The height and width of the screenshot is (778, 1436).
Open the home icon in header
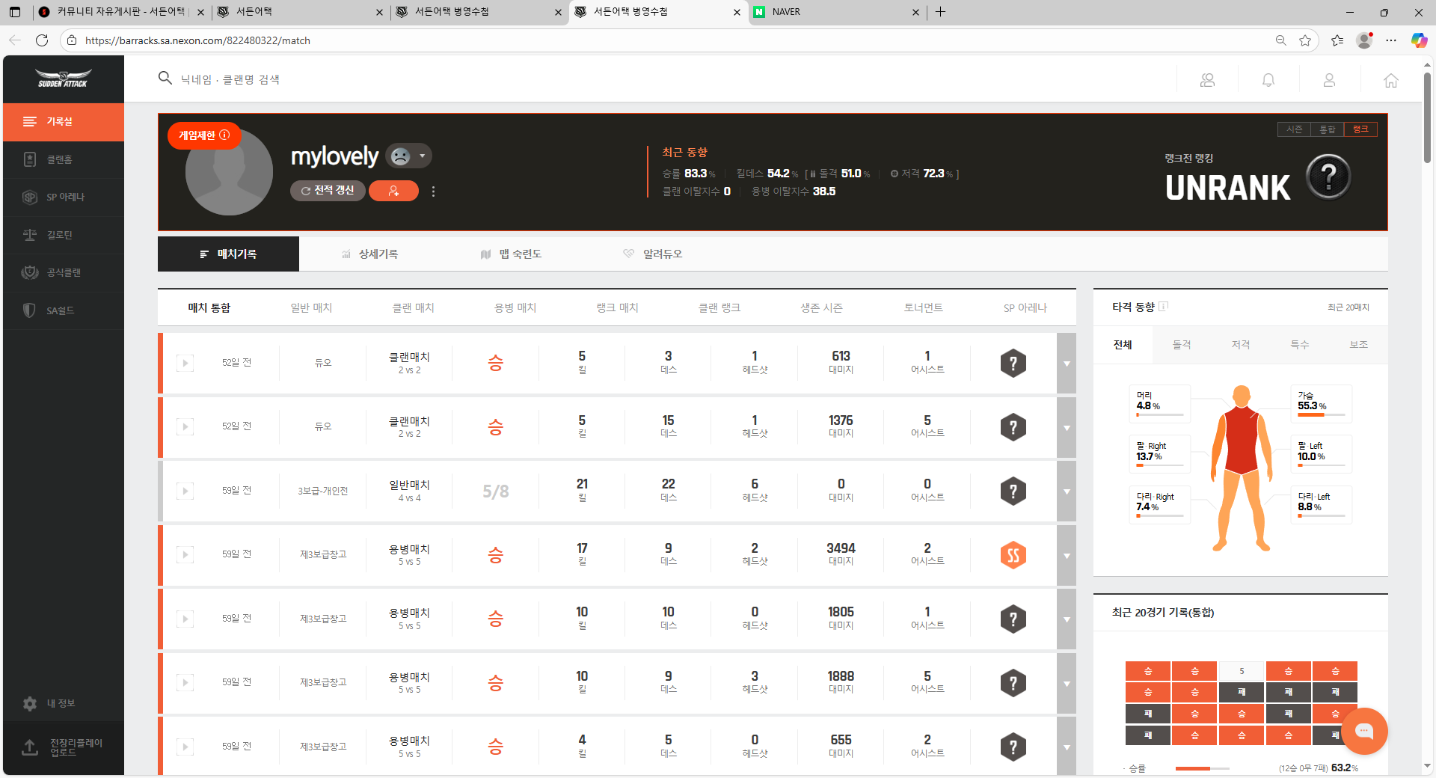1390,80
